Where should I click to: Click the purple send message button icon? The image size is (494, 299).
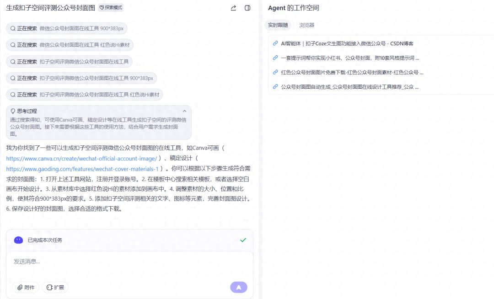click(x=238, y=287)
